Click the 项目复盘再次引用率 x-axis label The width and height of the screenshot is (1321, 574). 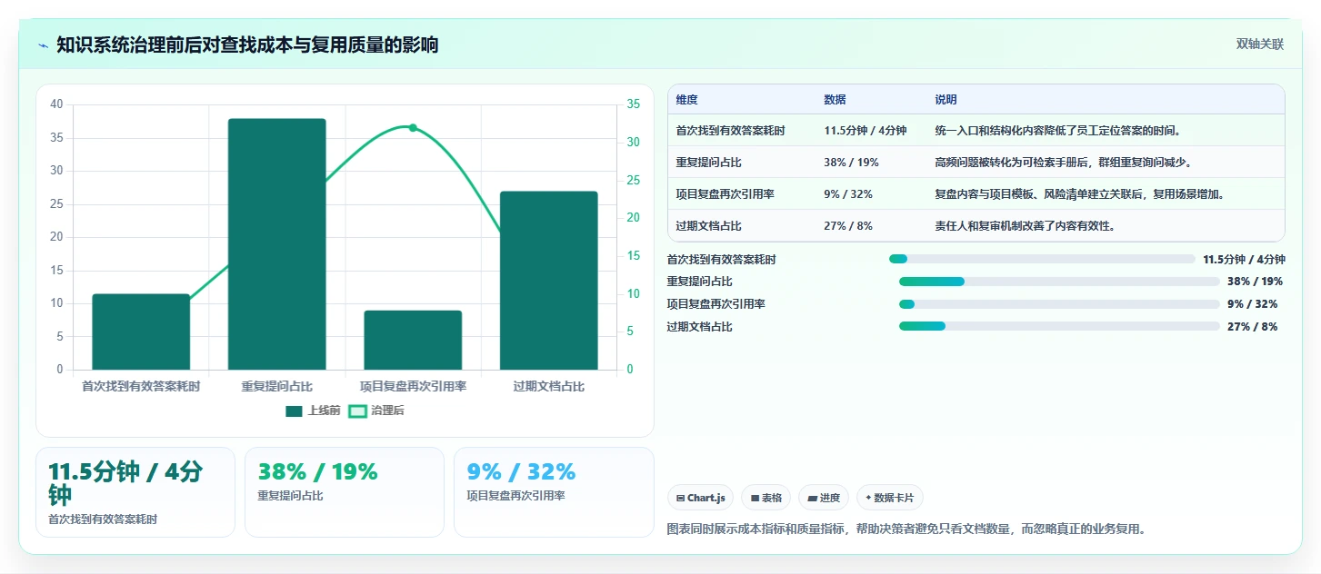click(x=413, y=386)
